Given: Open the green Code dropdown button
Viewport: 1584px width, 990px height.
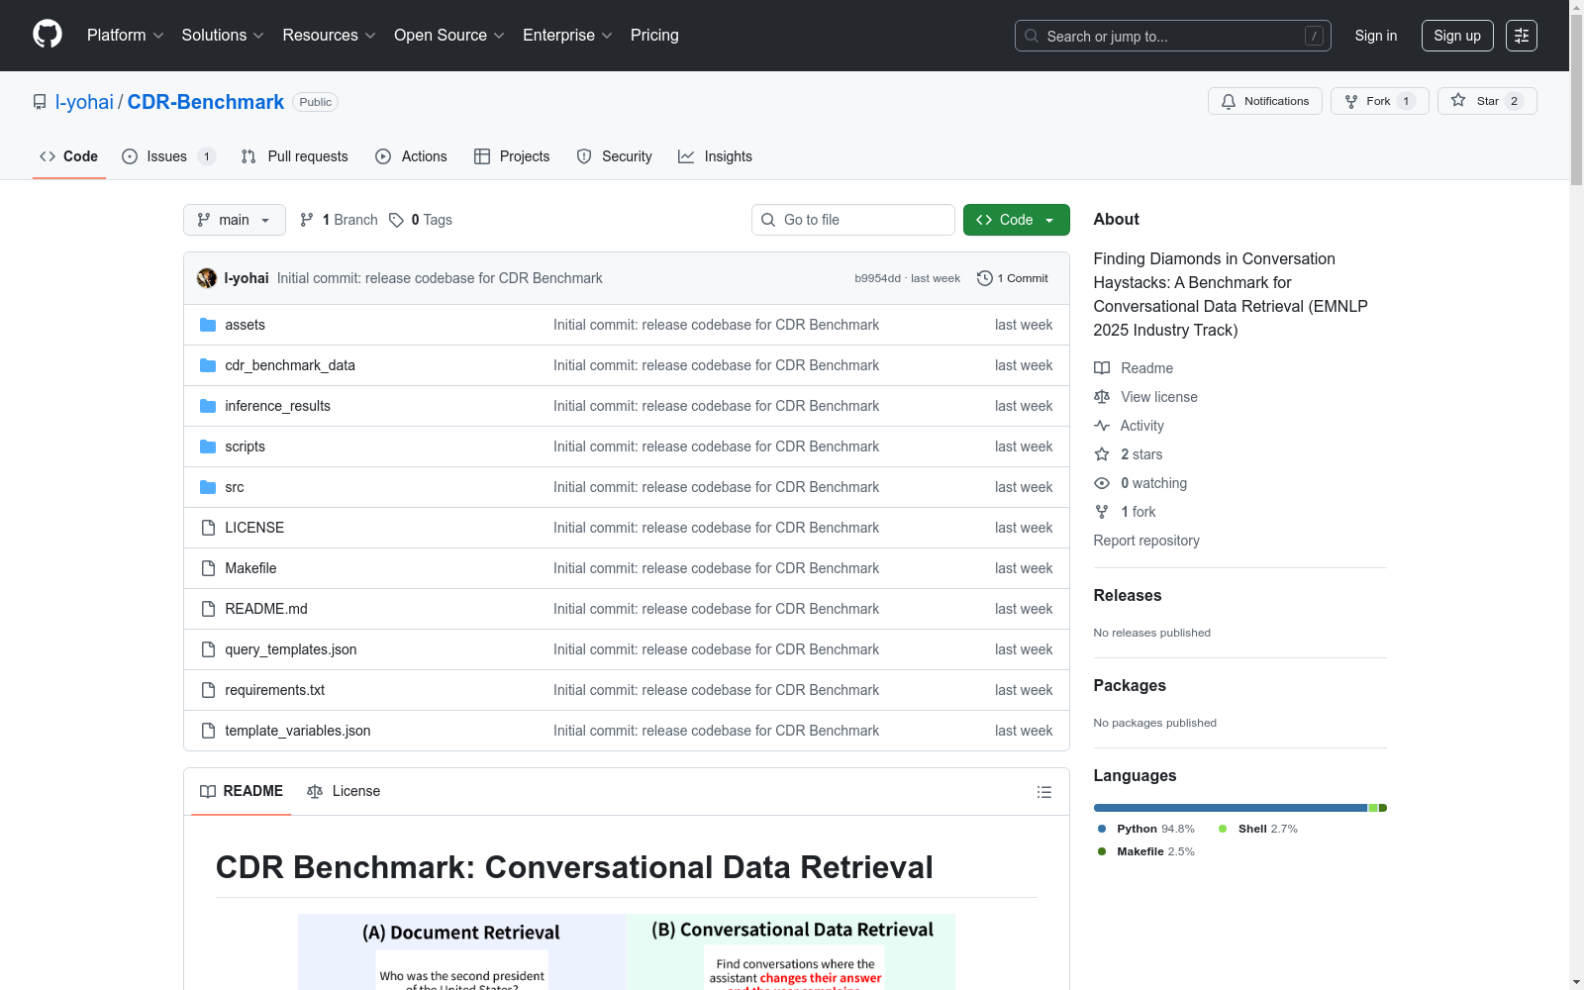Looking at the screenshot, I should pyautogui.click(x=1016, y=220).
